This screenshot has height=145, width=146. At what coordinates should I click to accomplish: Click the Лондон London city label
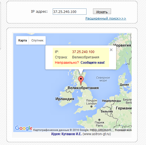[92, 102]
